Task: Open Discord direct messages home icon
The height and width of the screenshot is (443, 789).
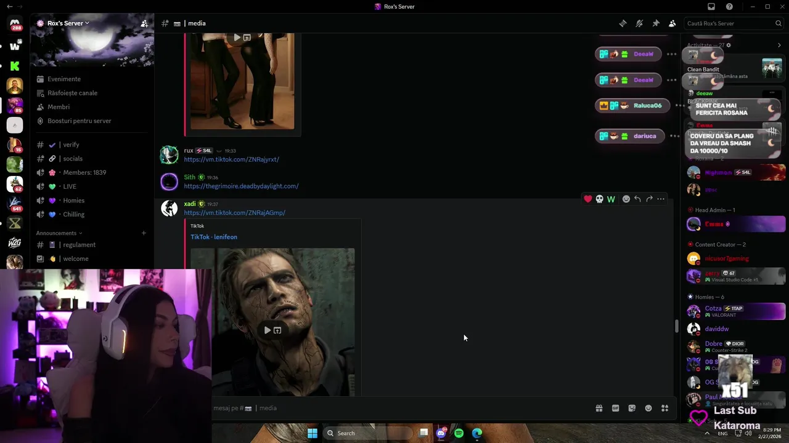Action: [15, 24]
